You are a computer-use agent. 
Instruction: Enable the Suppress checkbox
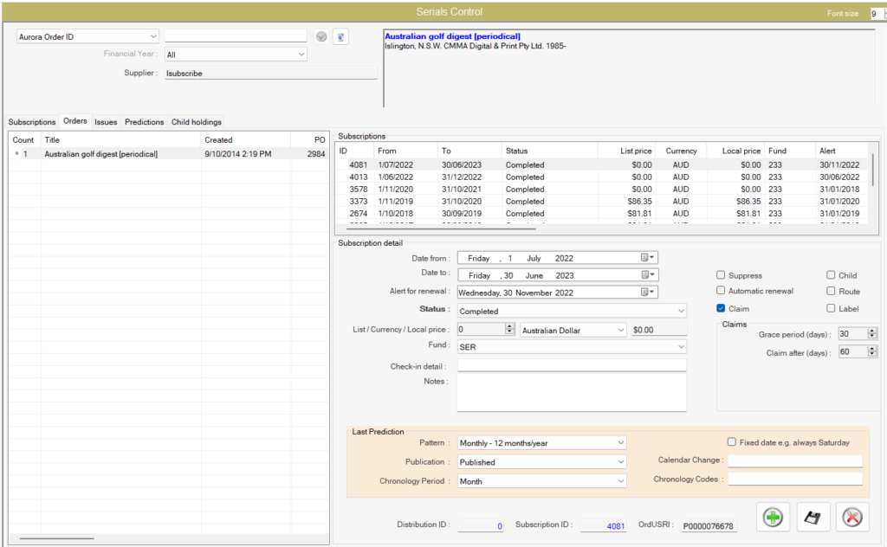coord(721,274)
